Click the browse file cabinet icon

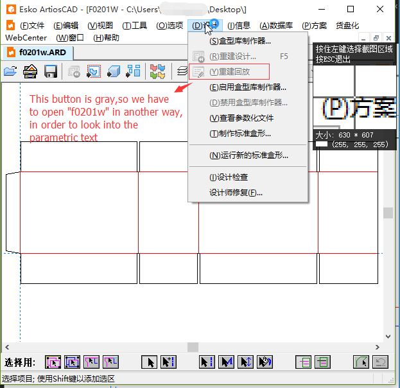tap(30, 71)
